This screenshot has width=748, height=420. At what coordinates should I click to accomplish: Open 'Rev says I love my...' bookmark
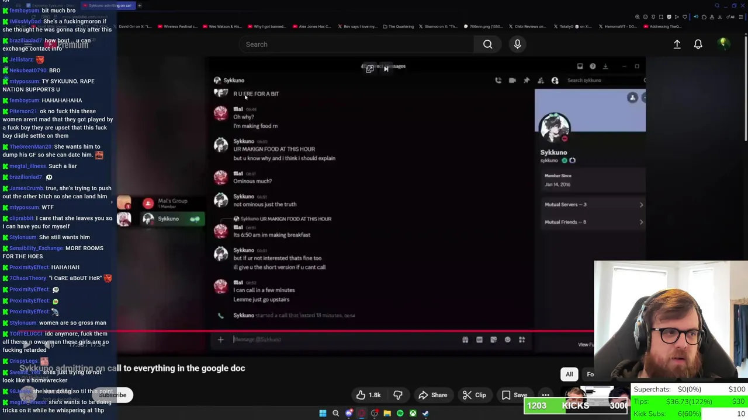pos(357,26)
